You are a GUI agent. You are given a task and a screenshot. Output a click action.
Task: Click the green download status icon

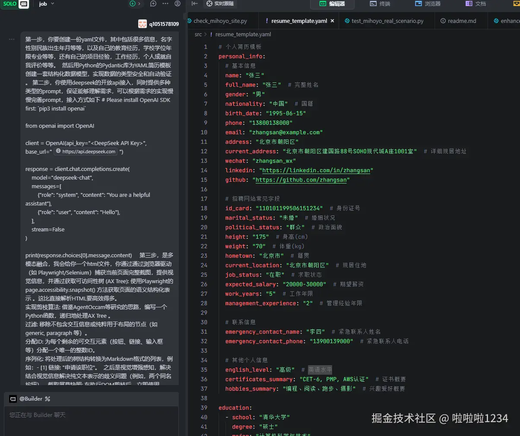(133, 3)
